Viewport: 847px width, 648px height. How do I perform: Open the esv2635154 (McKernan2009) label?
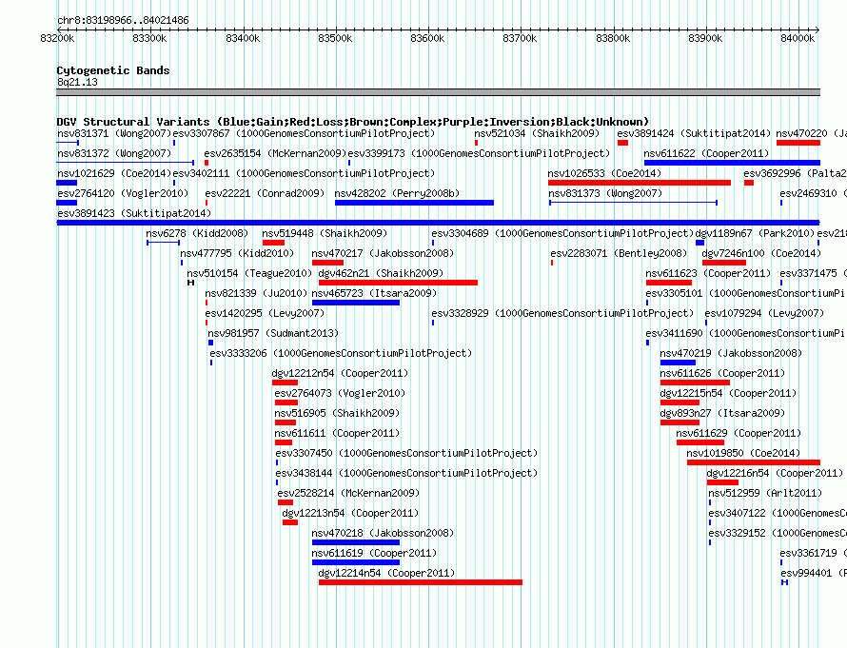[x=275, y=153]
